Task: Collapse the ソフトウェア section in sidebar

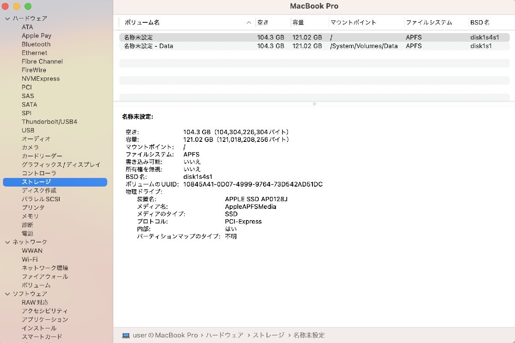Action: pos(7,294)
